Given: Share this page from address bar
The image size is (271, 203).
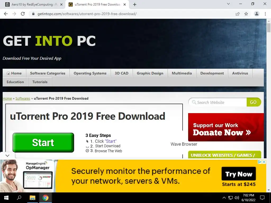Looking at the screenshot, I should pyautogui.click(x=238, y=14).
